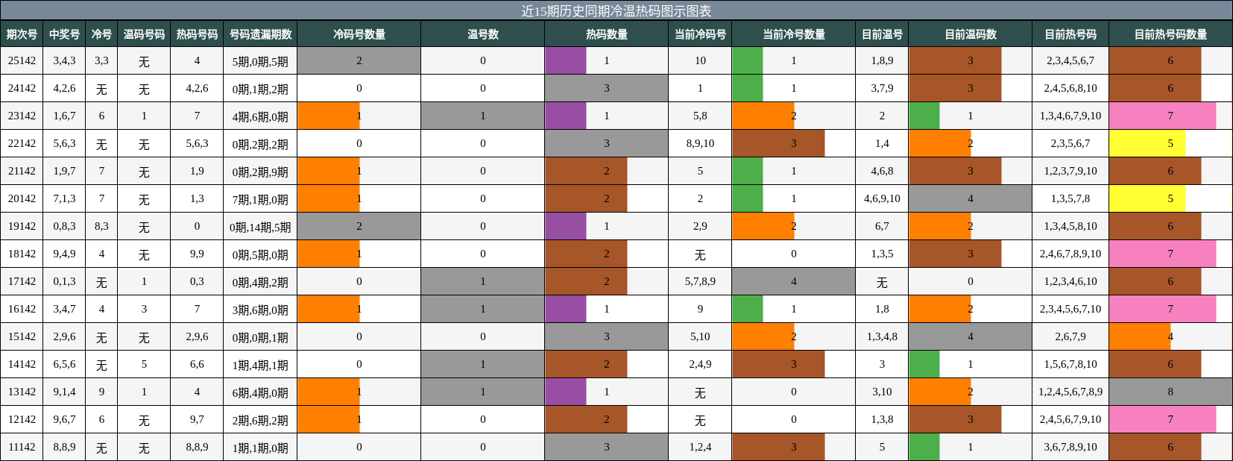Click omission cell 7期,1期,0期
Image resolution: width=1233 pixels, height=461 pixels.
(x=260, y=198)
